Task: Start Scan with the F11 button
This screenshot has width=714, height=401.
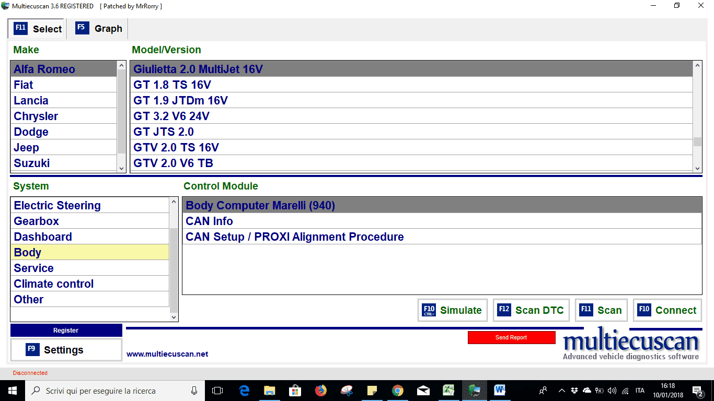Action: tap(601, 310)
